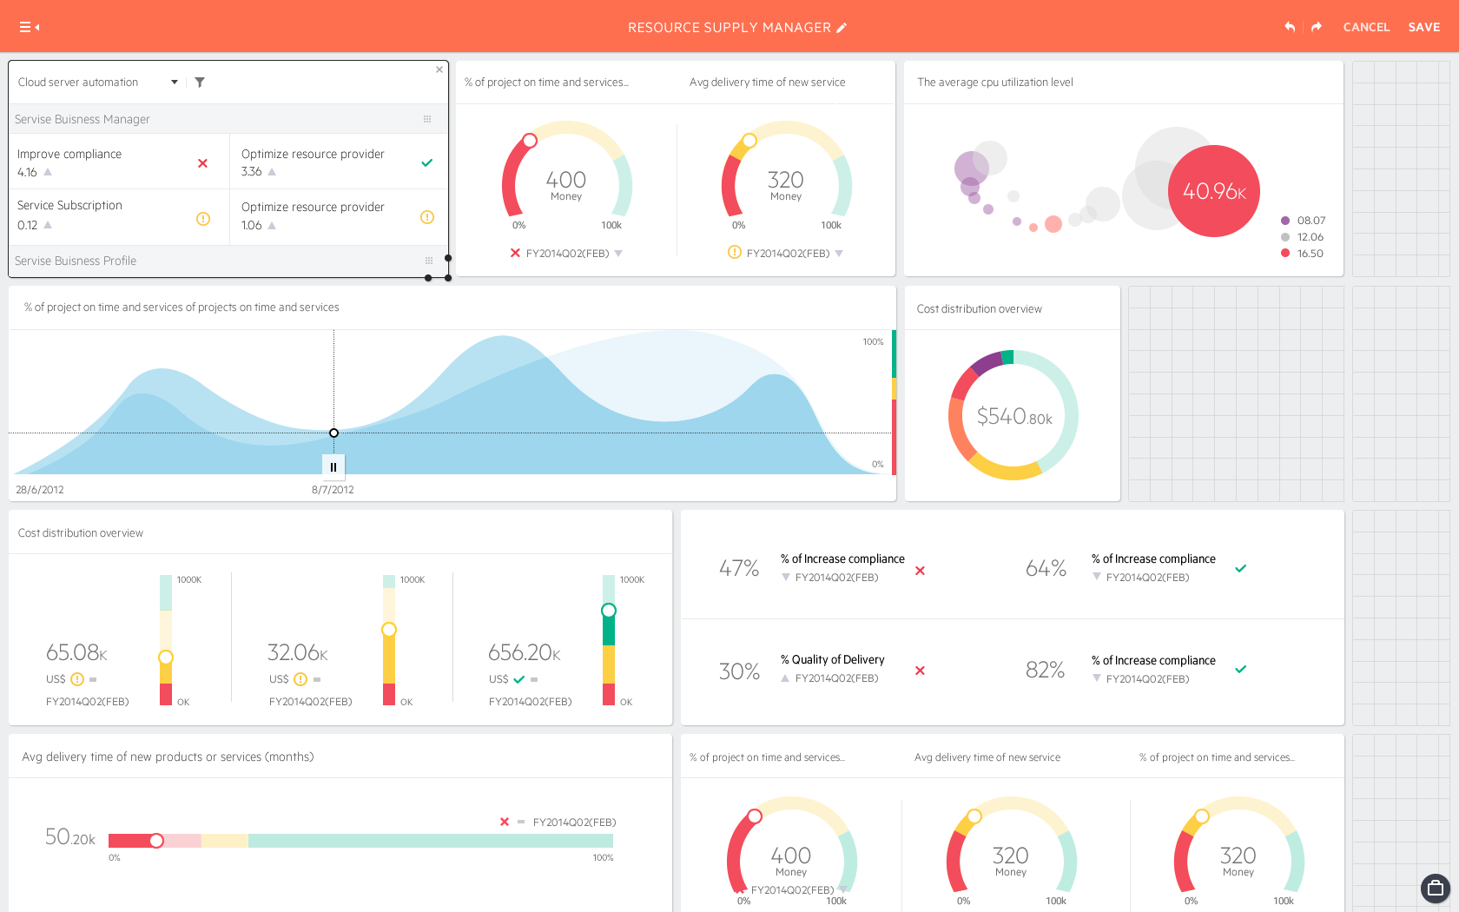The width and height of the screenshot is (1459, 912).
Task: Click warning icon on Service Subscription
Action: [203, 219]
